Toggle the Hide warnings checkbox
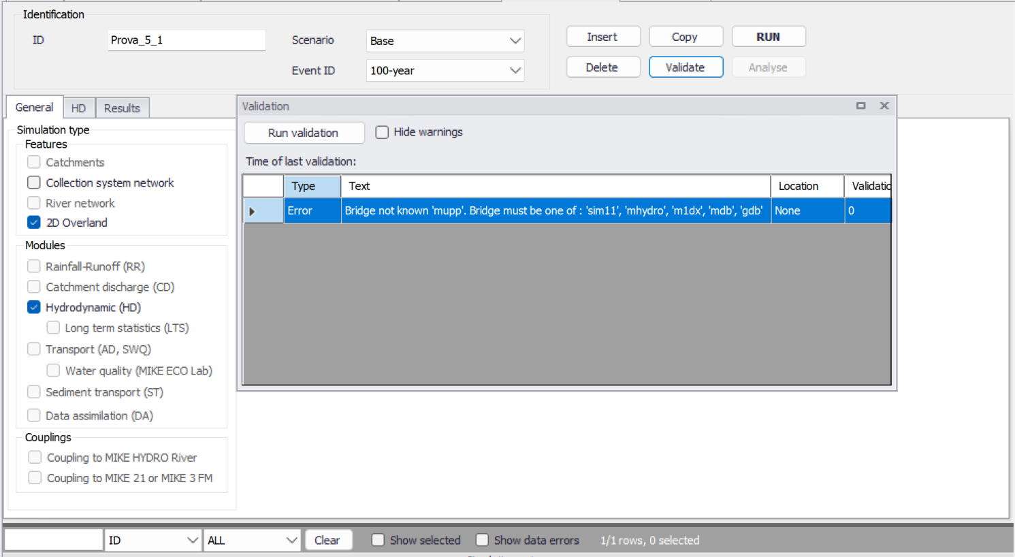 [382, 132]
